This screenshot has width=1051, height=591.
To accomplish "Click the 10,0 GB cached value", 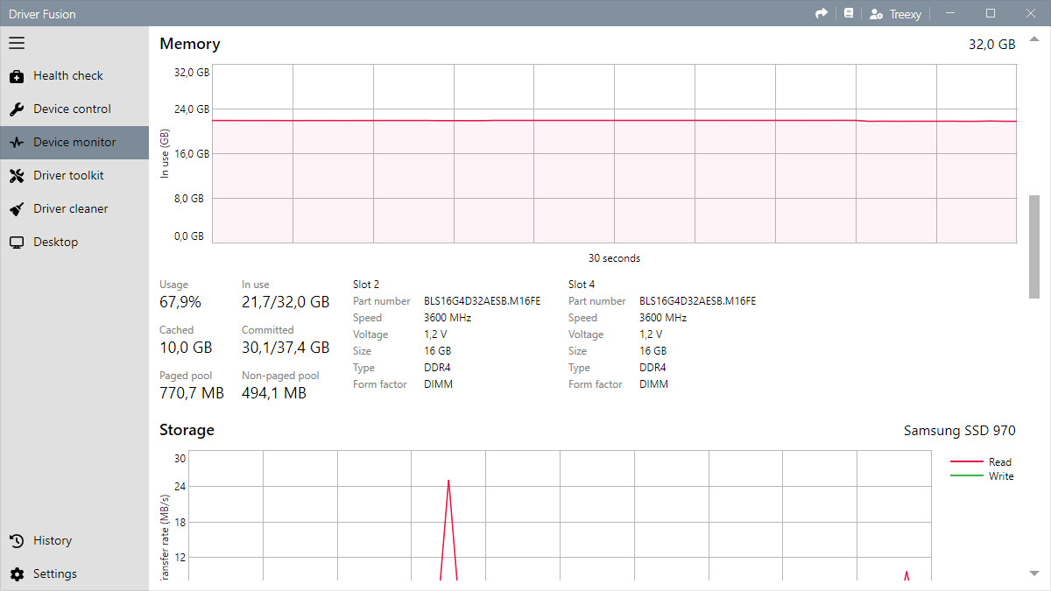I will coord(186,348).
